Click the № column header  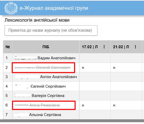click(x=8, y=47)
